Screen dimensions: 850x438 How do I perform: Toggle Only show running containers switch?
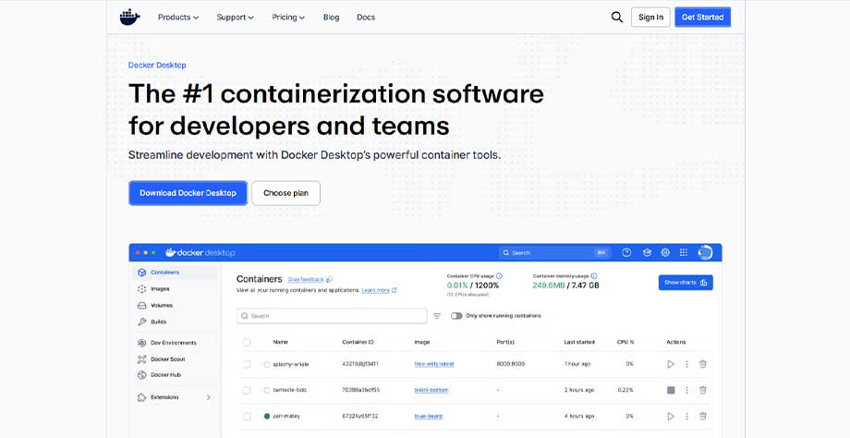pyautogui.click(x=456, y=316)
